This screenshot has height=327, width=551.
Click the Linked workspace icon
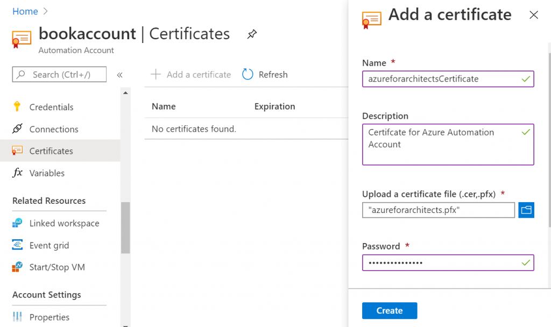tap(17, 223)
